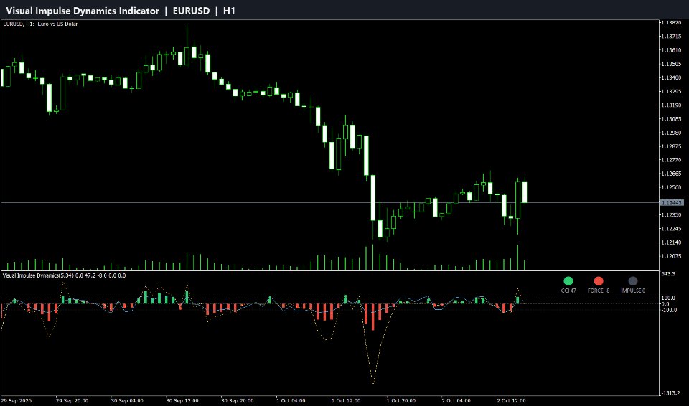Click the 1 Oct 20:00 time label
The image size is (689, 406).
(x=401, y=401)
